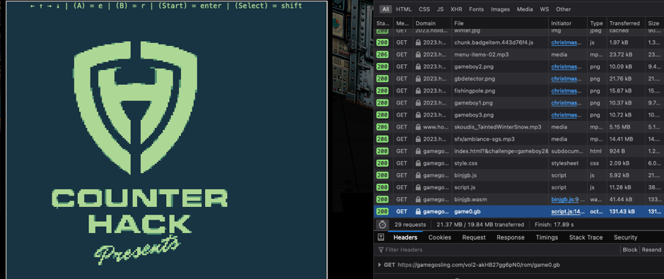
Task: Sort requests by the Transferred column header
Action: 625,23
